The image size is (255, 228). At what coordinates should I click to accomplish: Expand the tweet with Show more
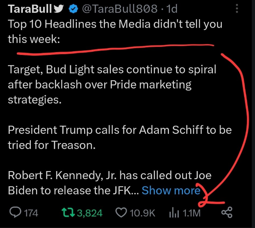point(171,190)
